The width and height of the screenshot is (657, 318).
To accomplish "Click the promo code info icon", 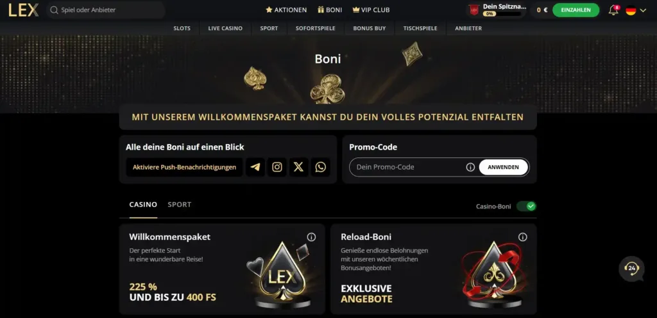I will point(470,167).
